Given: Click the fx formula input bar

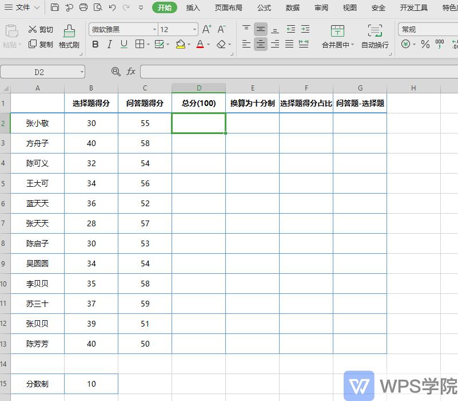Looking at the screenshot, I should [130, 72].
